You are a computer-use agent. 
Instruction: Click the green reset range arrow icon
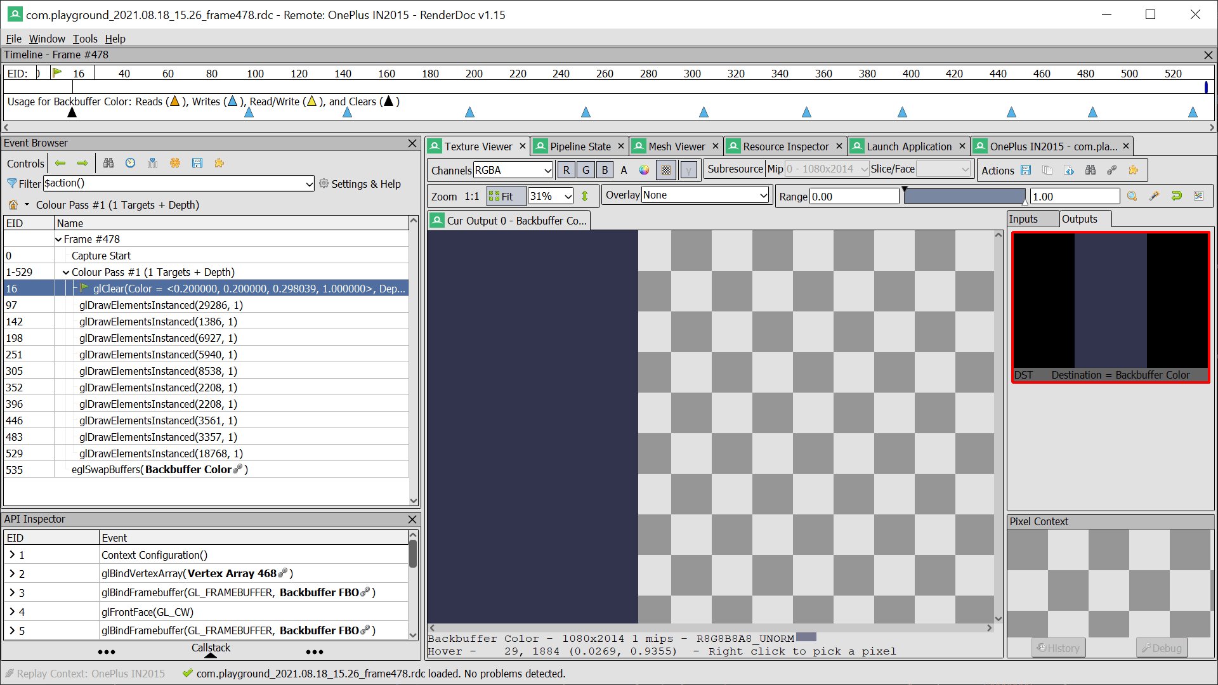point(1176,196)
